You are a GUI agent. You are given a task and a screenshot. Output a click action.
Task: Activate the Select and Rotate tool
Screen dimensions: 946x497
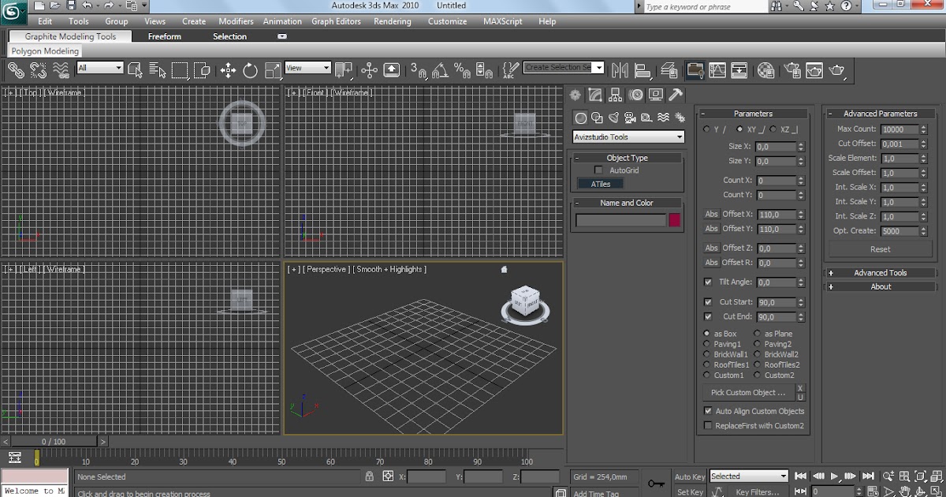point(250,70)
